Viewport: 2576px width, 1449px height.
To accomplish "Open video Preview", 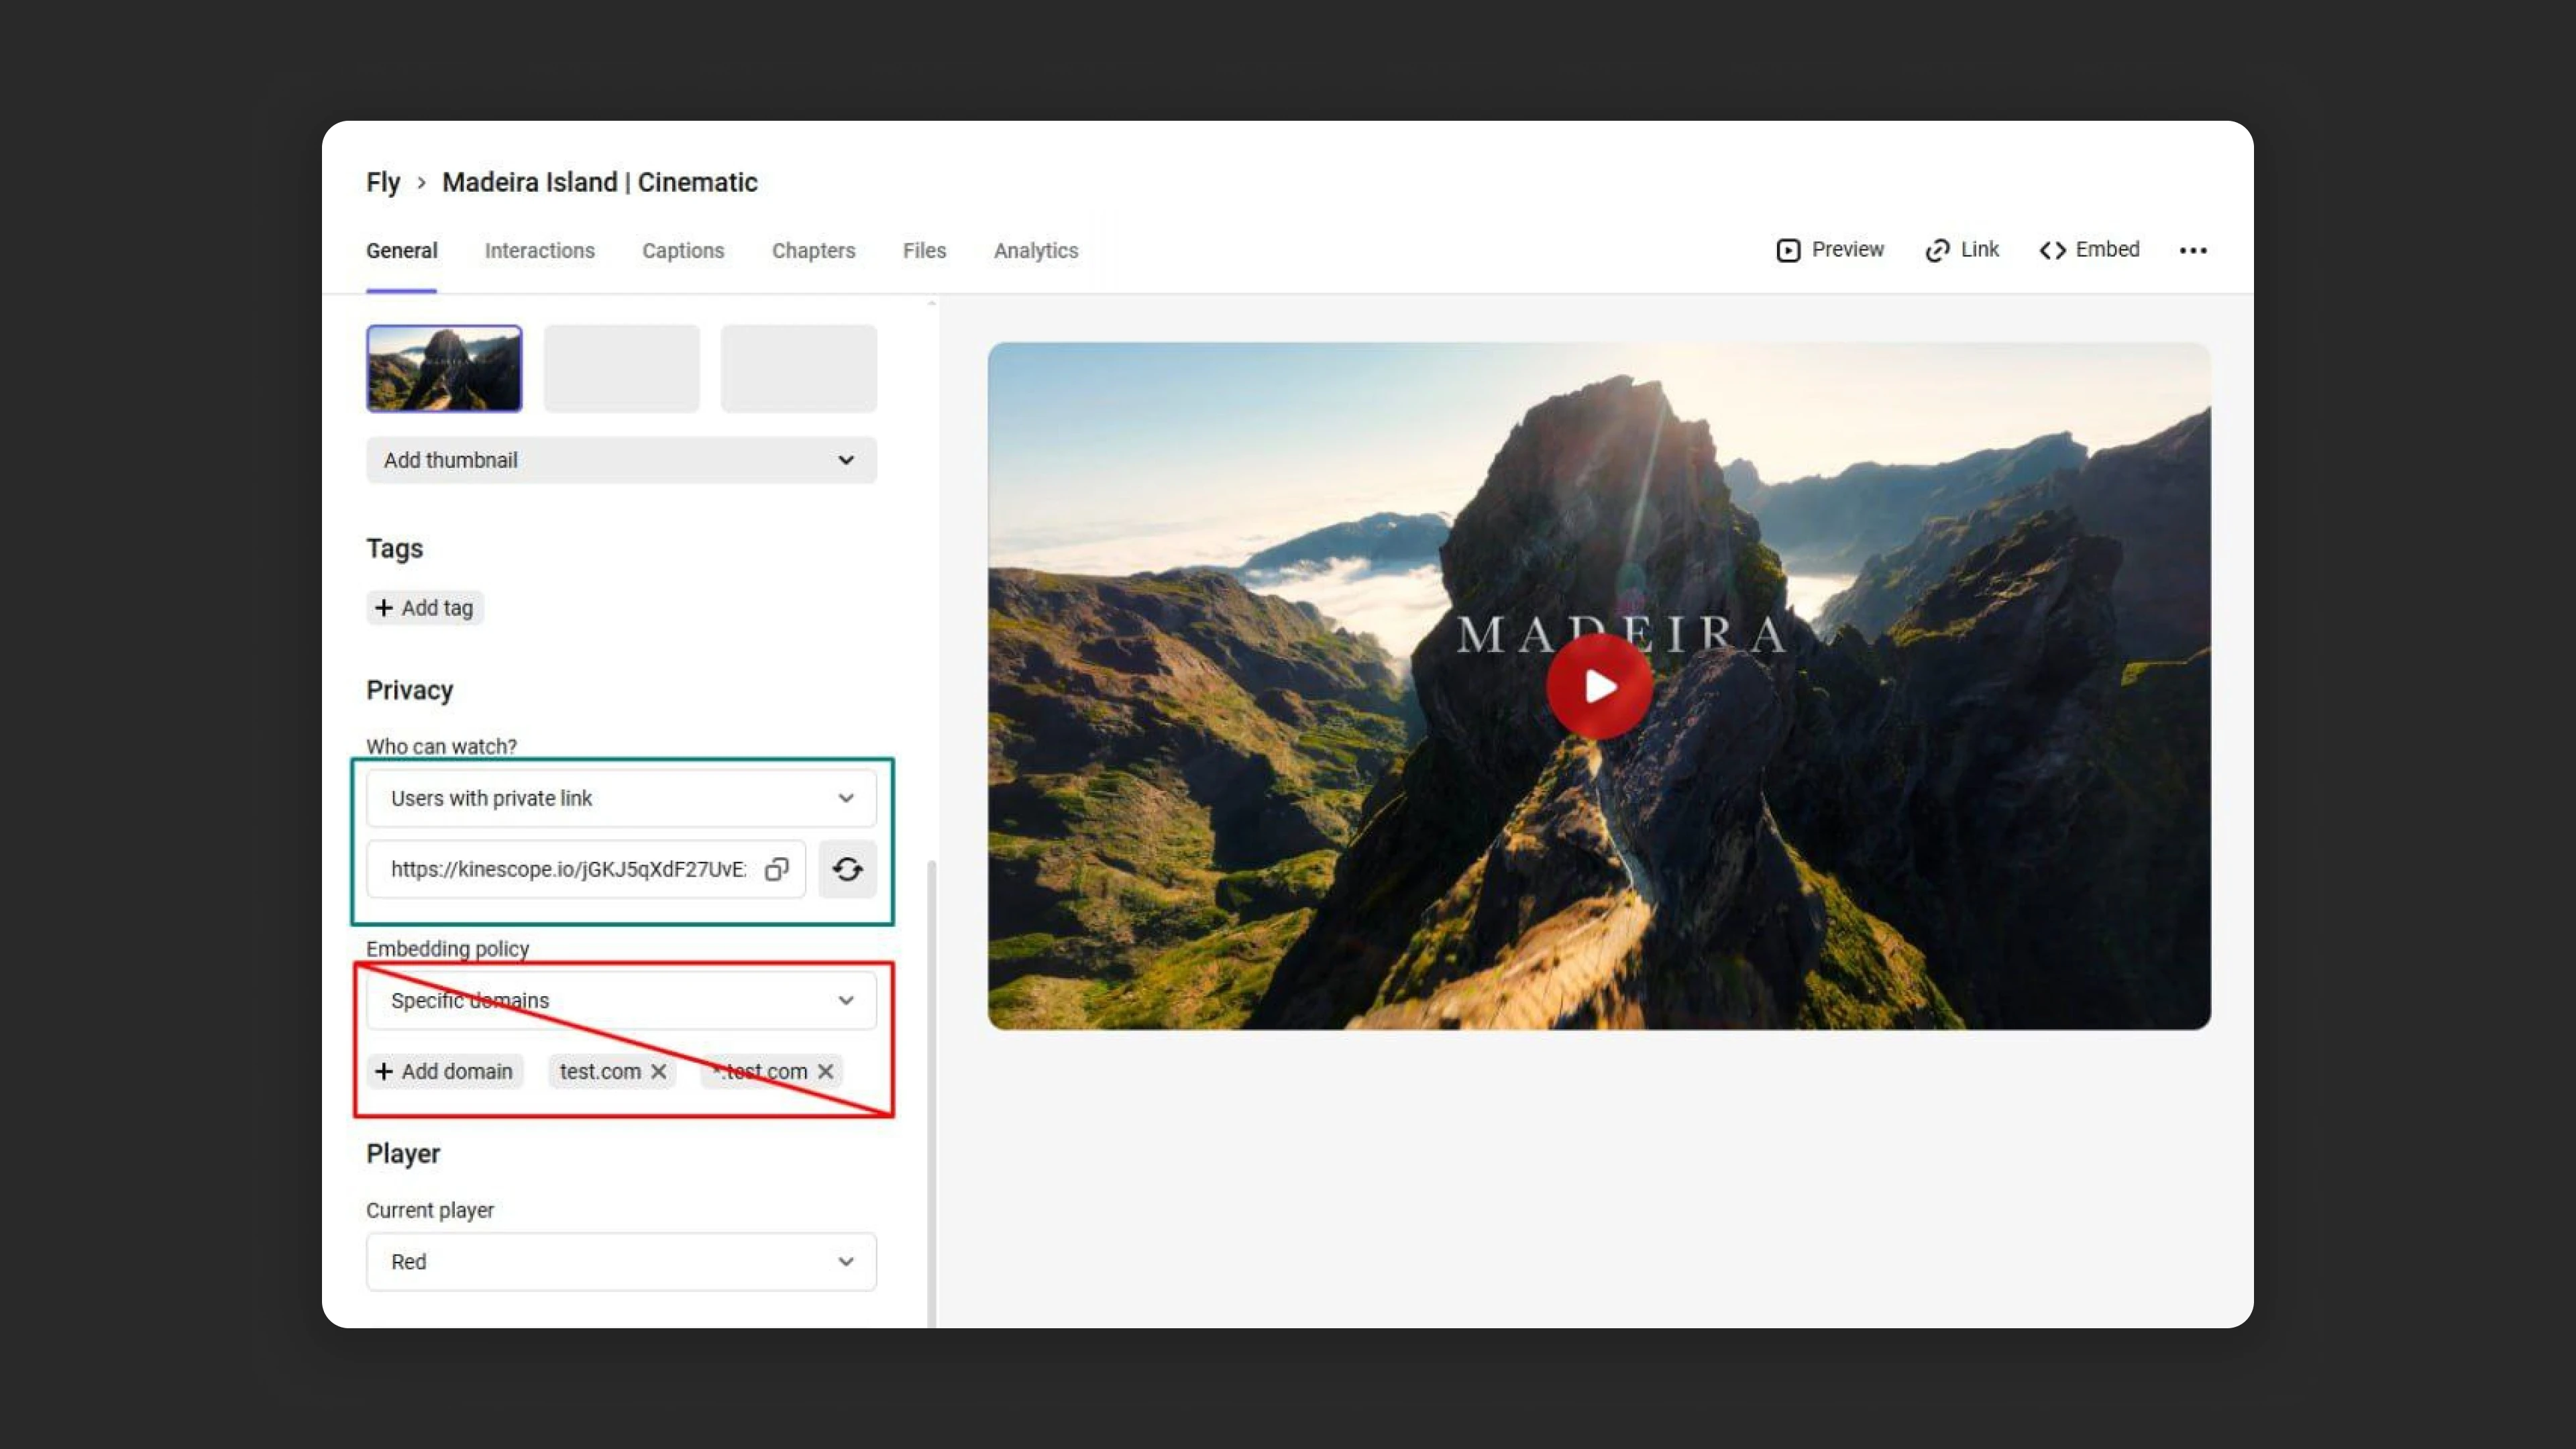I will [1830, 249].
